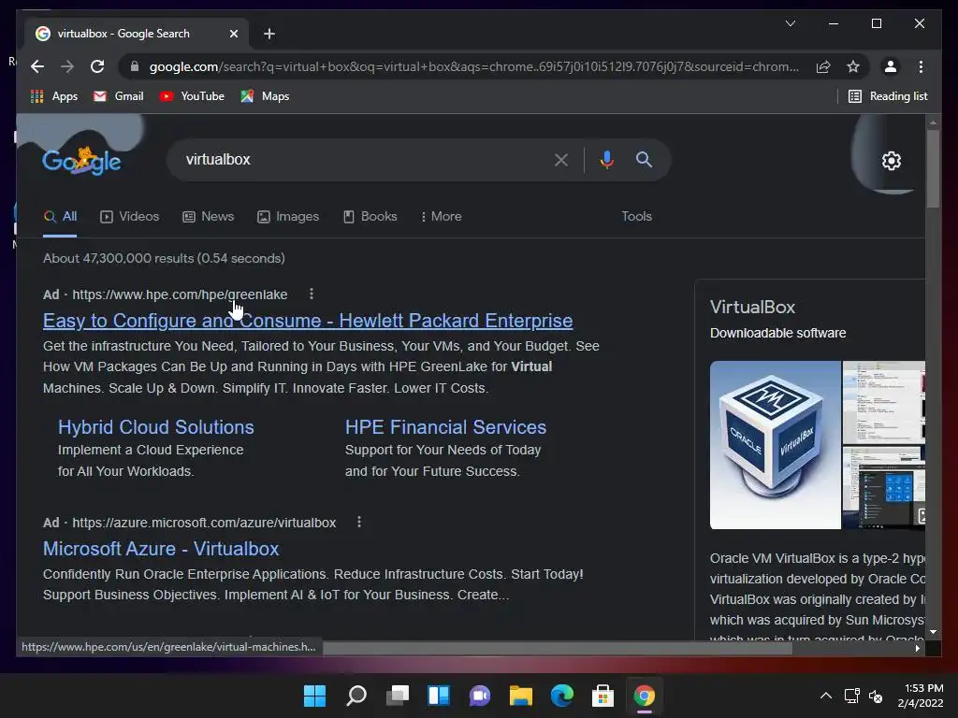Open Chrome's three-dot menu
The image size is (958, 718).
[921, 66]
